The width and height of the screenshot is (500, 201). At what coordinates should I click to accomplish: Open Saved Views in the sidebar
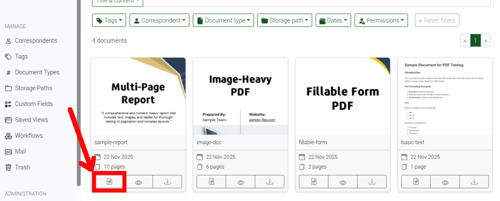(27, 120)
